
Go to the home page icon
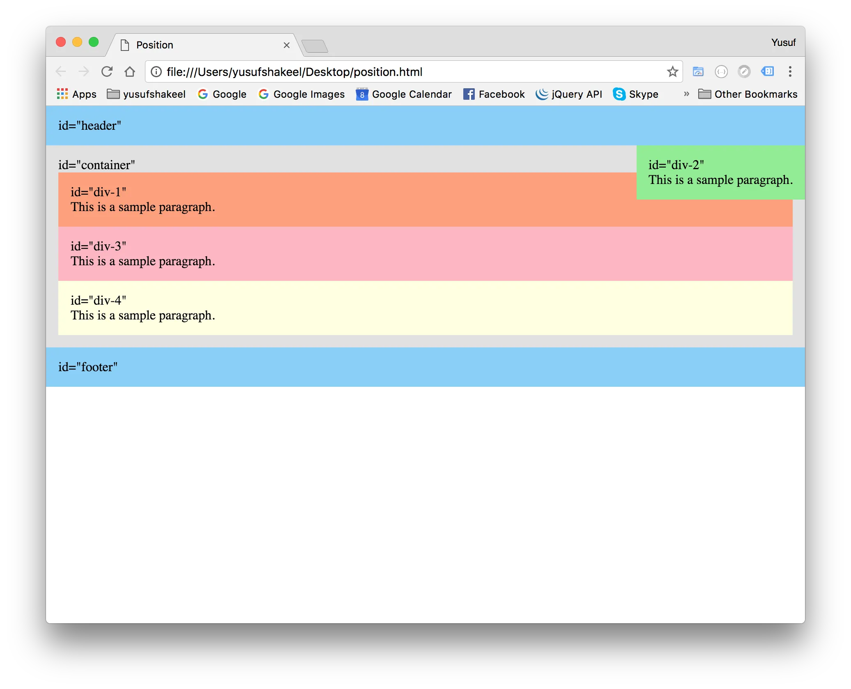(130, 72)
